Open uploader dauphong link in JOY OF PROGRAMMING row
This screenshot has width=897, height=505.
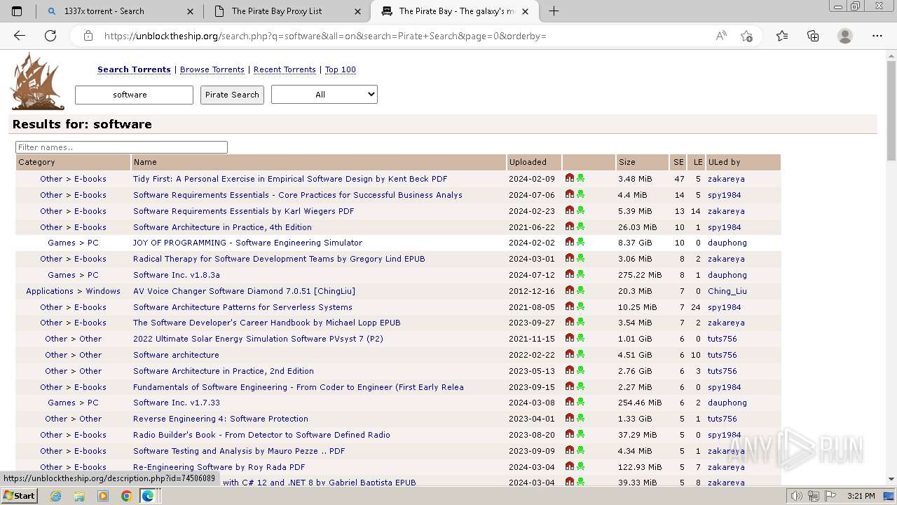coord(727,243)
